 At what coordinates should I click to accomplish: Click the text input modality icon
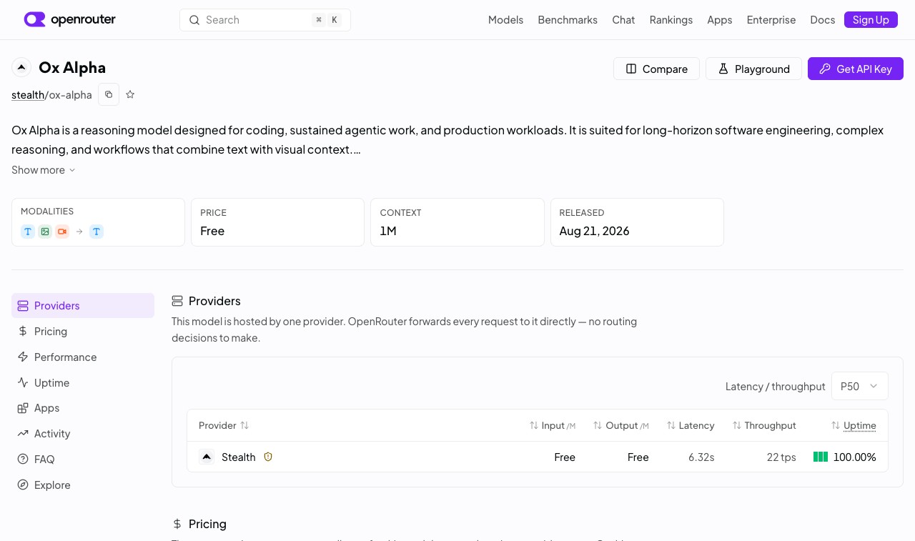[28, 232]
